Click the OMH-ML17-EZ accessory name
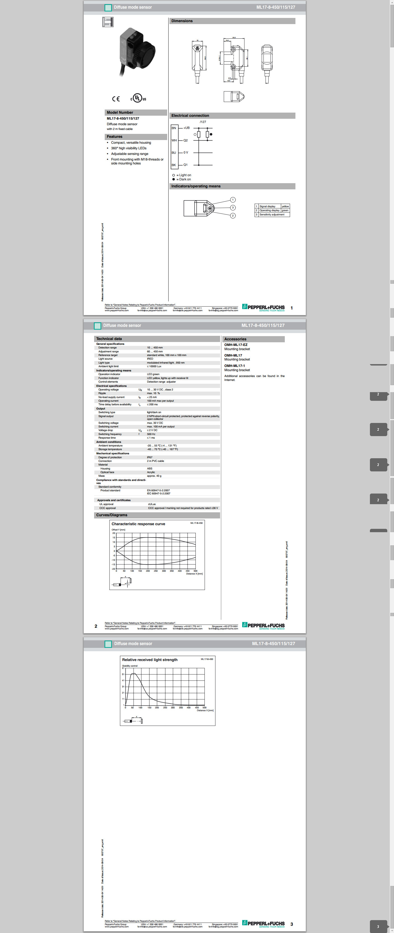Screen dimensions: 394x933 (x=236, y=345)
